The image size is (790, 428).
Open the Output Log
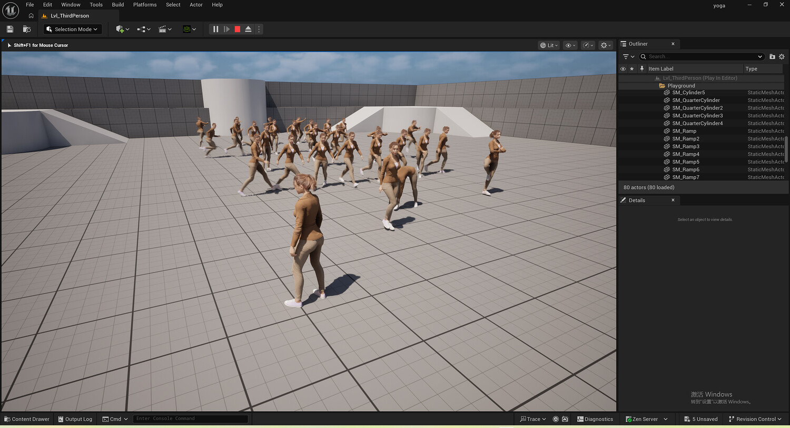[x=75, y=419]
